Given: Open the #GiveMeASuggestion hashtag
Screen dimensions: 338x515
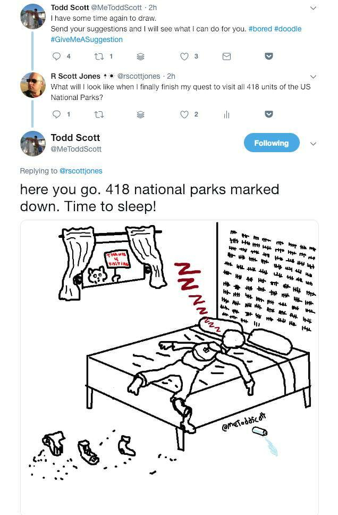Looking at the screenshot, I should (87, 39).
